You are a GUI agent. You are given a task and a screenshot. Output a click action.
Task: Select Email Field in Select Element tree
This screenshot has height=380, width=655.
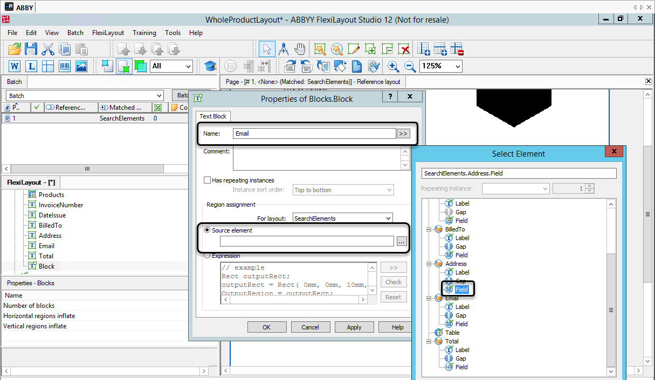point(461,324)
